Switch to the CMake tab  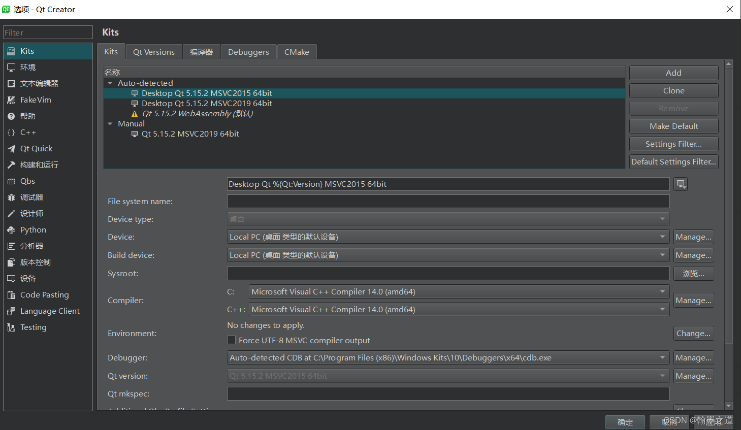tap(297, 51)
